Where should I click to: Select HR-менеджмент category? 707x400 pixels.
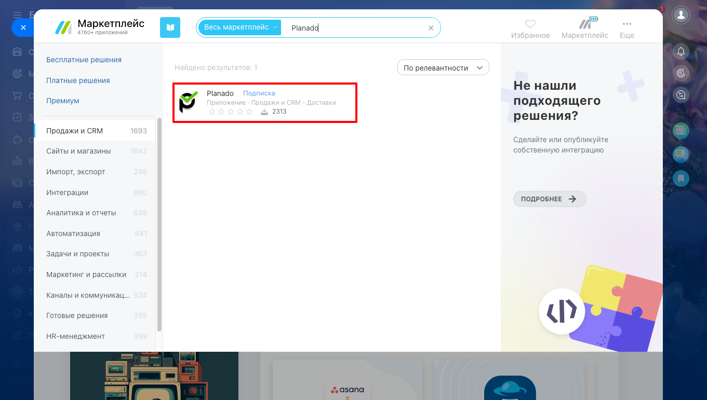click(x=95, y=336)
